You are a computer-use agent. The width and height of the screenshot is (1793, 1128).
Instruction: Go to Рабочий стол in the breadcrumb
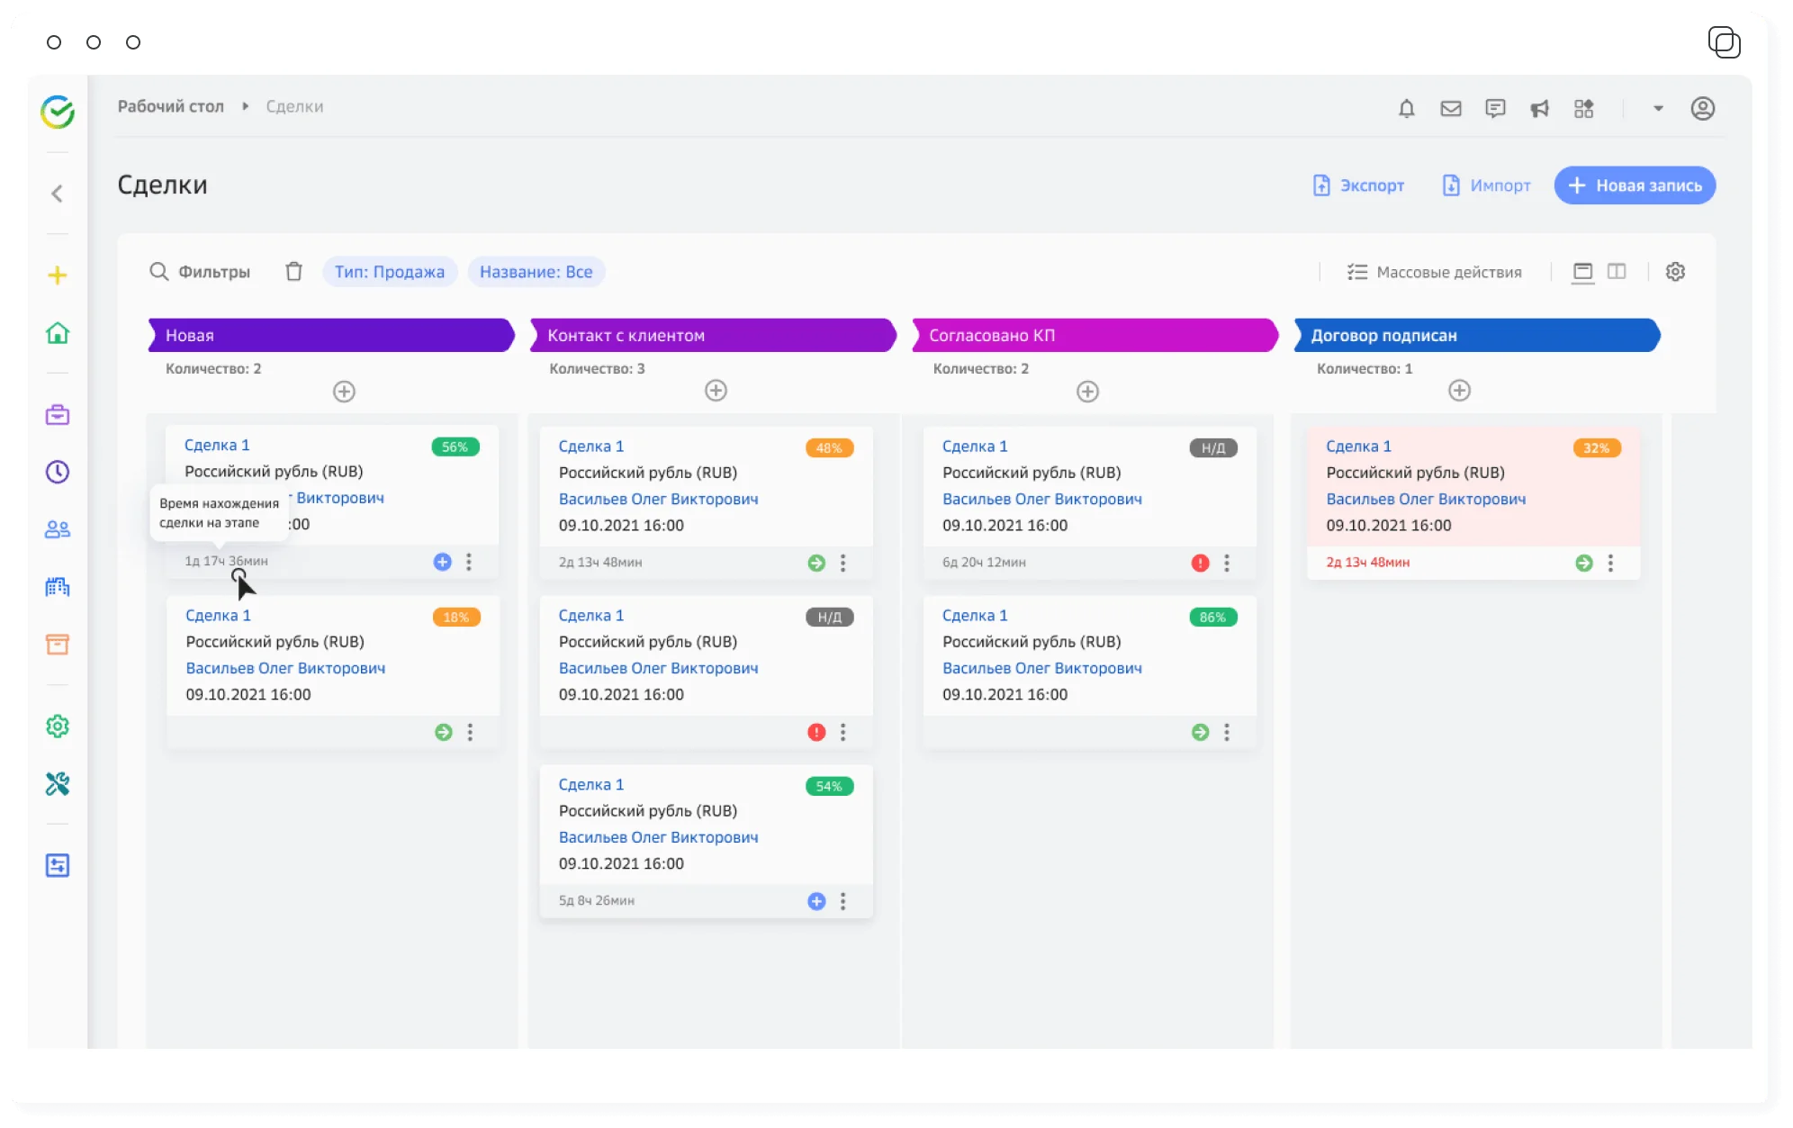point(171,106)
